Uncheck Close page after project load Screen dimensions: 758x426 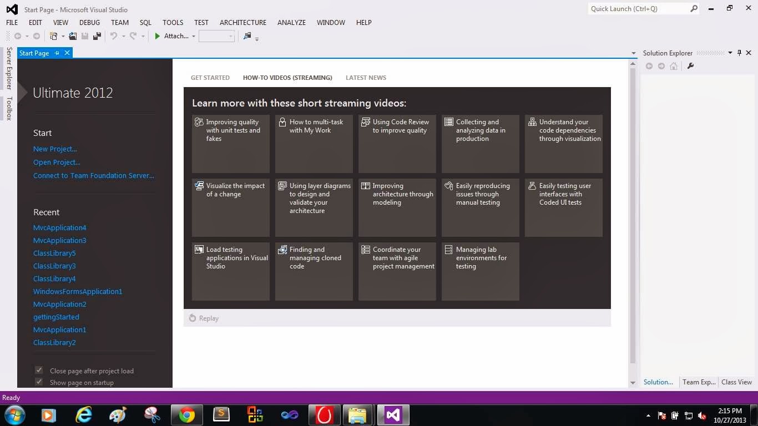[x=39, y=370]
